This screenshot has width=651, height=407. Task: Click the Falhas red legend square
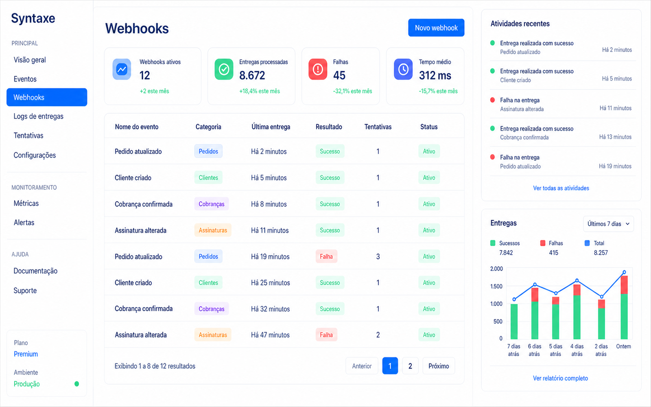pyautogui.click(x=542, y=243)
